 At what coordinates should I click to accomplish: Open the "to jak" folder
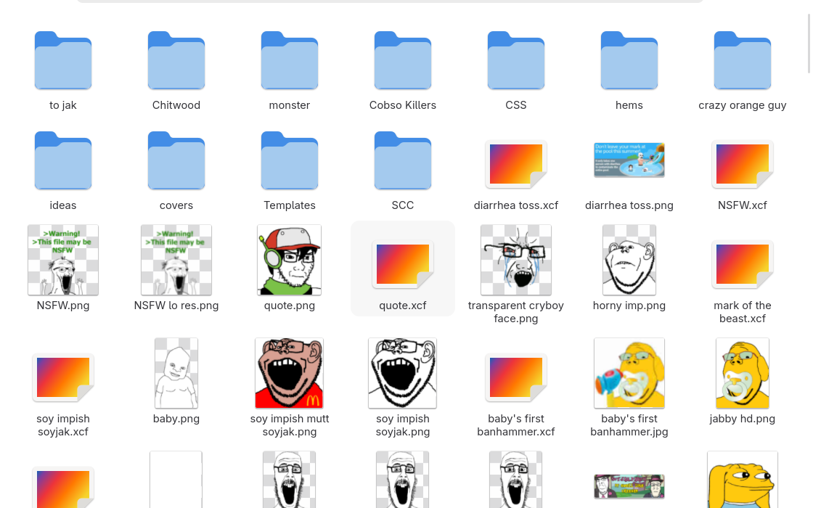point(63,61)
